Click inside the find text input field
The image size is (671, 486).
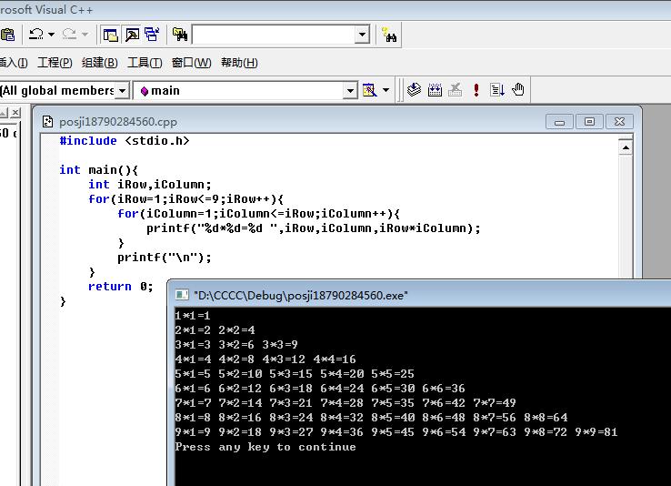point(274,35)
